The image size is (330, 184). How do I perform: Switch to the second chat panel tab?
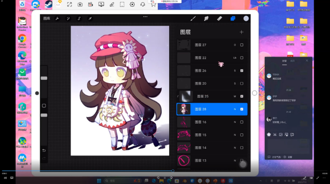tap(293, 61)
